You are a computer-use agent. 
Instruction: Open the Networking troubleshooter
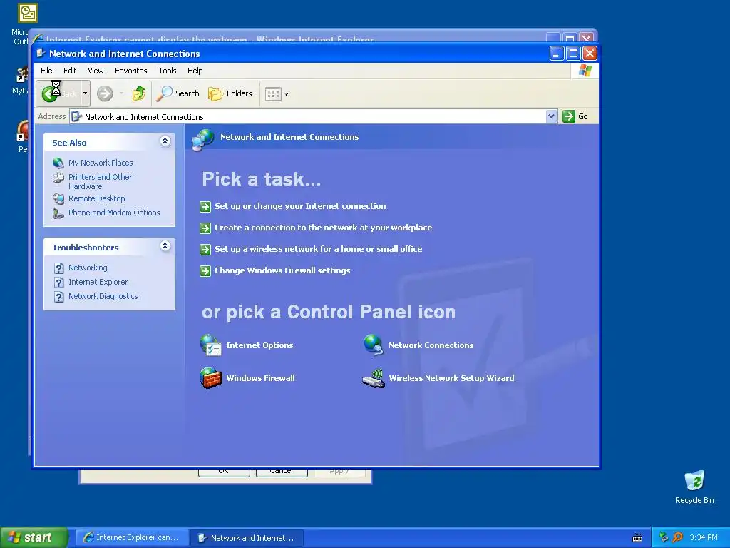click(x=88, y=268)
